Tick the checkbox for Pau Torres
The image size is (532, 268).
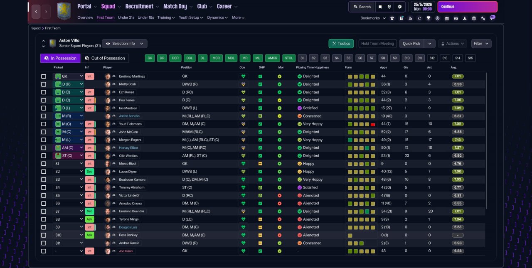(44, 100)
